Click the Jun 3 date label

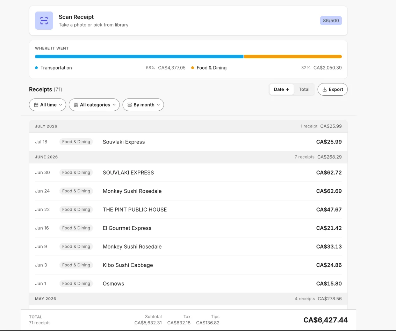(41, 265)
